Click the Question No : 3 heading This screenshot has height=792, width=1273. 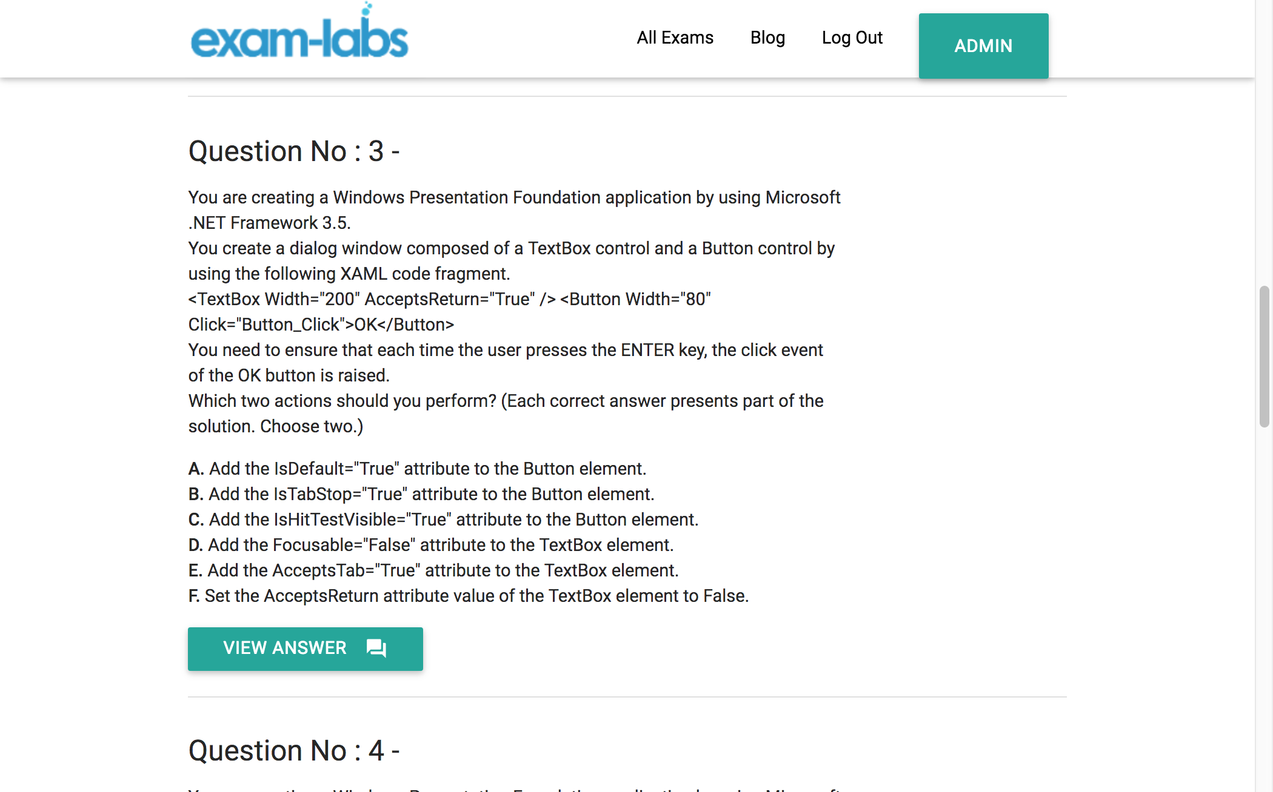click(x=294, y=151)
